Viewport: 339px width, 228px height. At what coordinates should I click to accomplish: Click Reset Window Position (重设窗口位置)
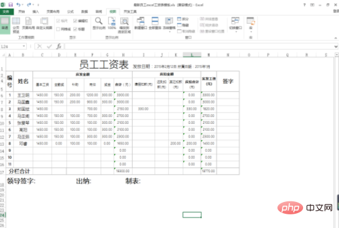tap(212, 31)
